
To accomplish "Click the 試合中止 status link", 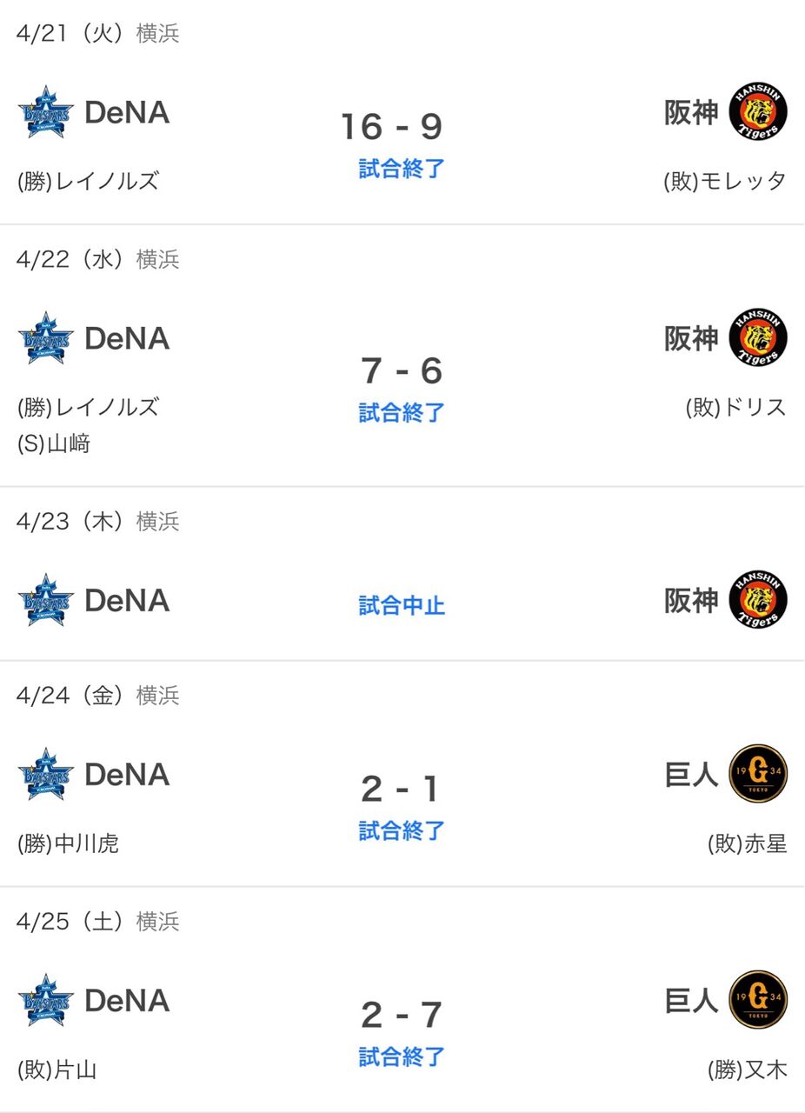I will [x=402, y=604].
